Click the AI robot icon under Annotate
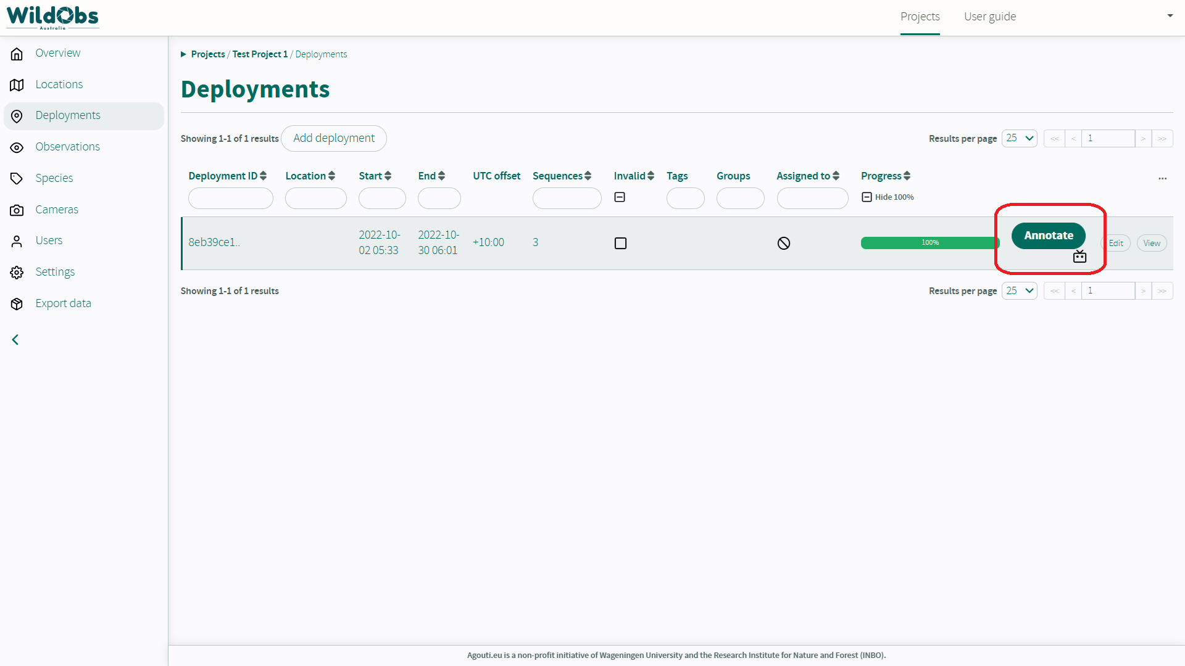The image size is (1185, 666). pyautogui.click(x=1079, y=257)
